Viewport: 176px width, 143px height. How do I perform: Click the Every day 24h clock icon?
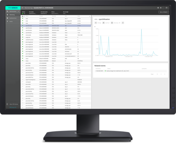112,23
